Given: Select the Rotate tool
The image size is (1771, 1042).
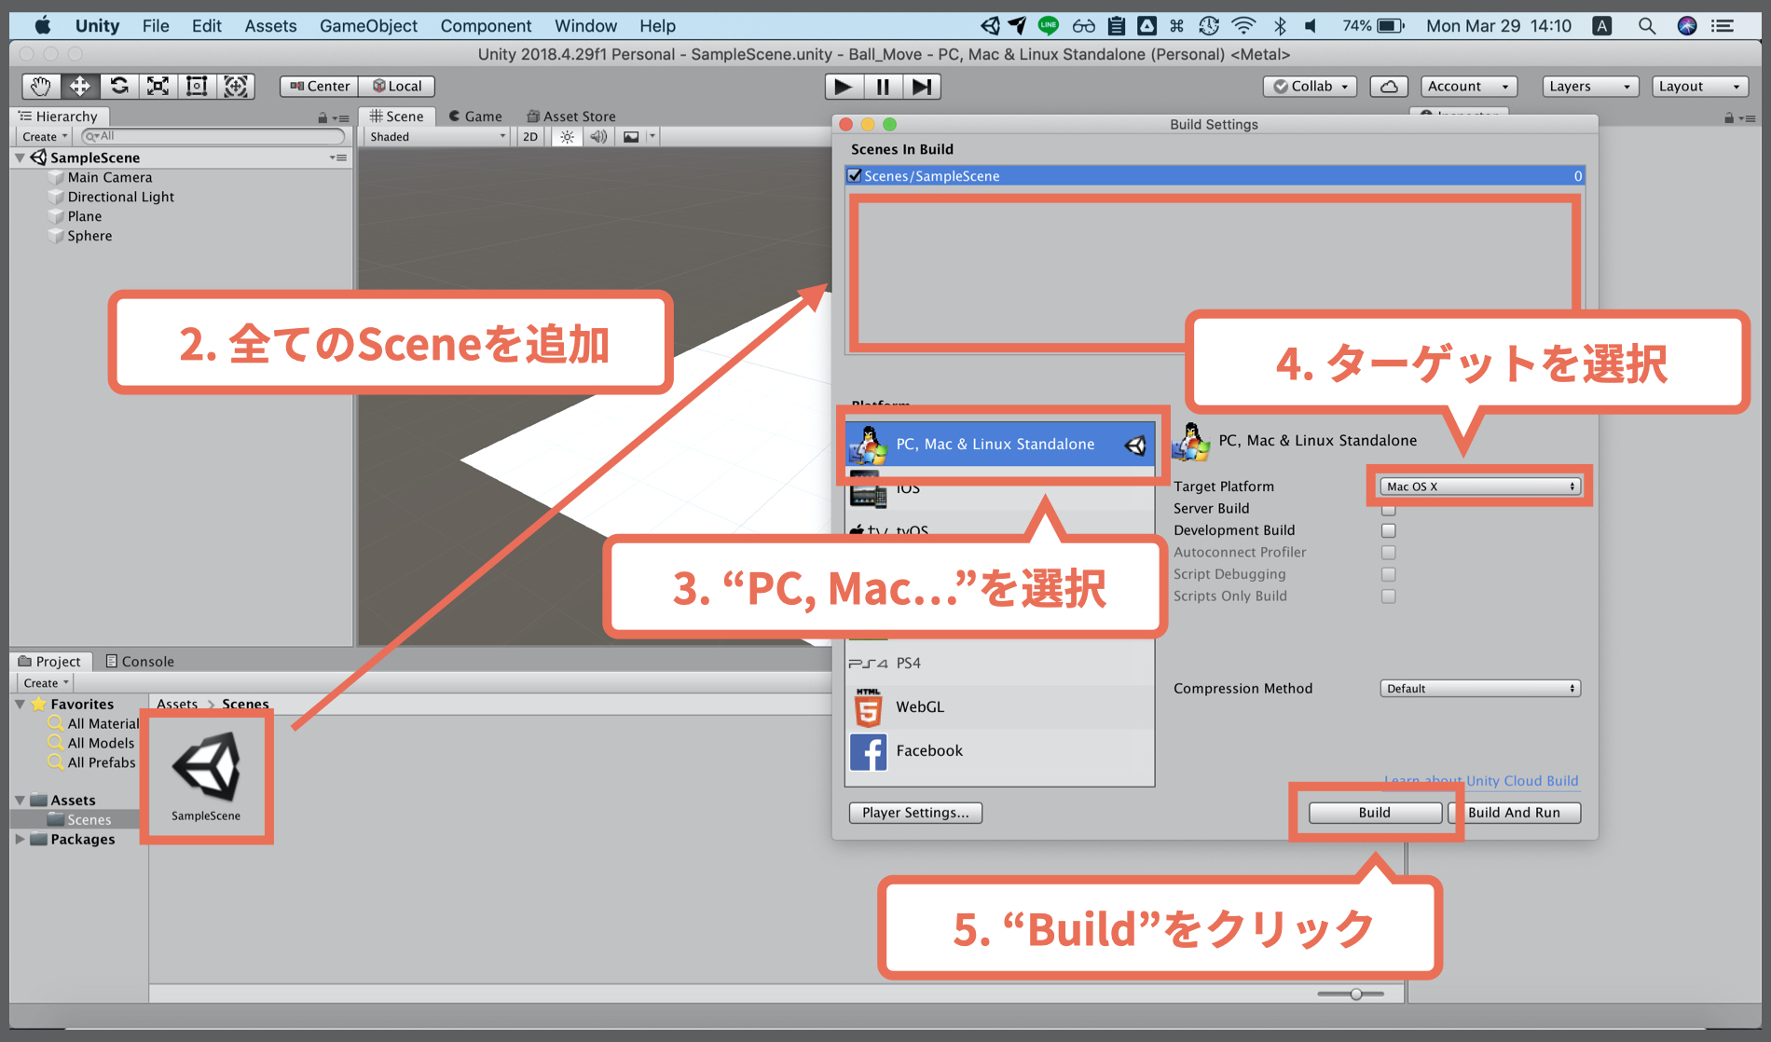Looking at the screenshot, I should [x=118, y=86].
